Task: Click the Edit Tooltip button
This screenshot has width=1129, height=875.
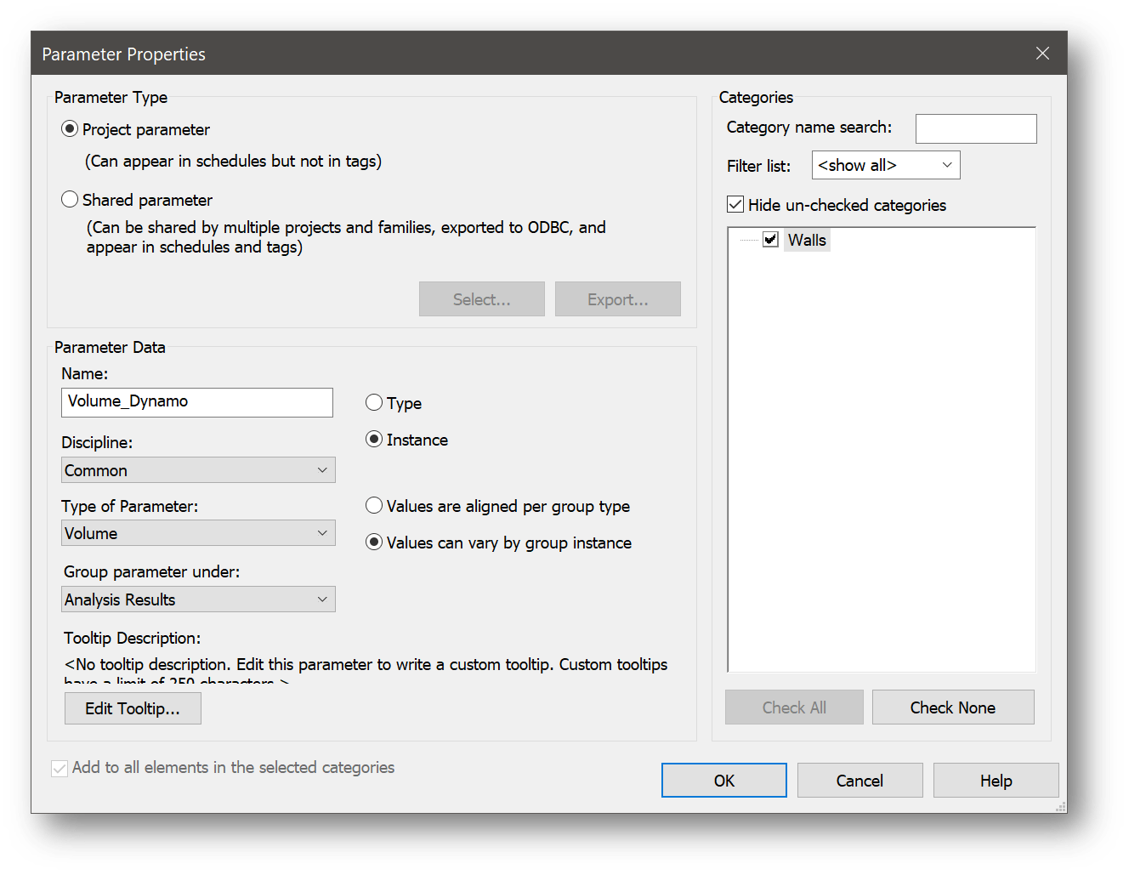Action: [x=133, y=708]
